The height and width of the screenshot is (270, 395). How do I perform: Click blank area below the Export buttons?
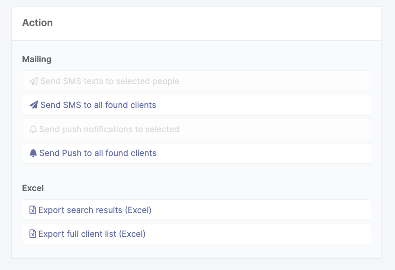click(x=196, y=251)
